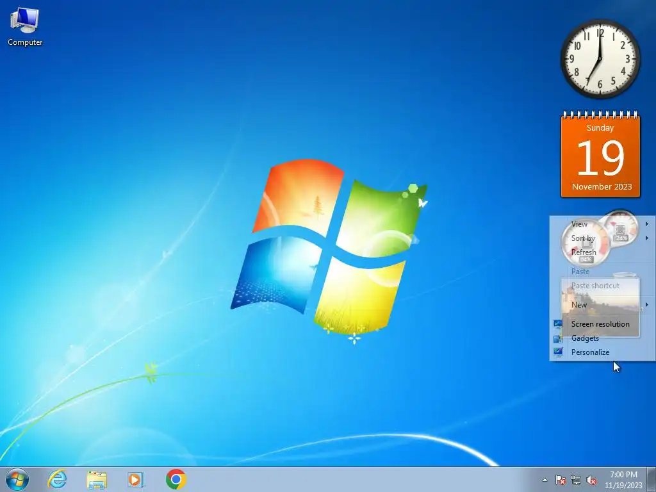Open the New submenu
The image size is (656, 492).
602,304
